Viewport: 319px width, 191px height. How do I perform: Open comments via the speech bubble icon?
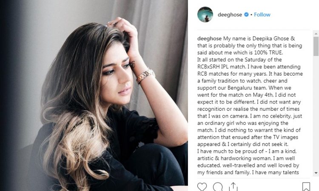point(218,187)
